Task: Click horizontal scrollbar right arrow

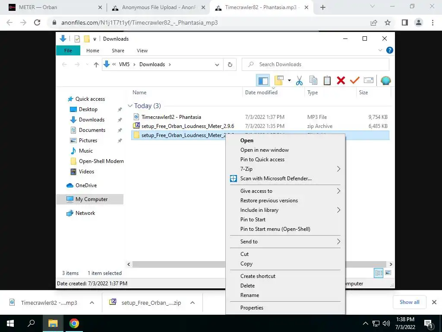Action: [x=391, y=264]
